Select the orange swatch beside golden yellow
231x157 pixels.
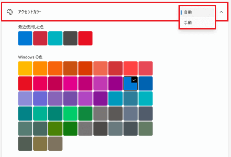40,68
